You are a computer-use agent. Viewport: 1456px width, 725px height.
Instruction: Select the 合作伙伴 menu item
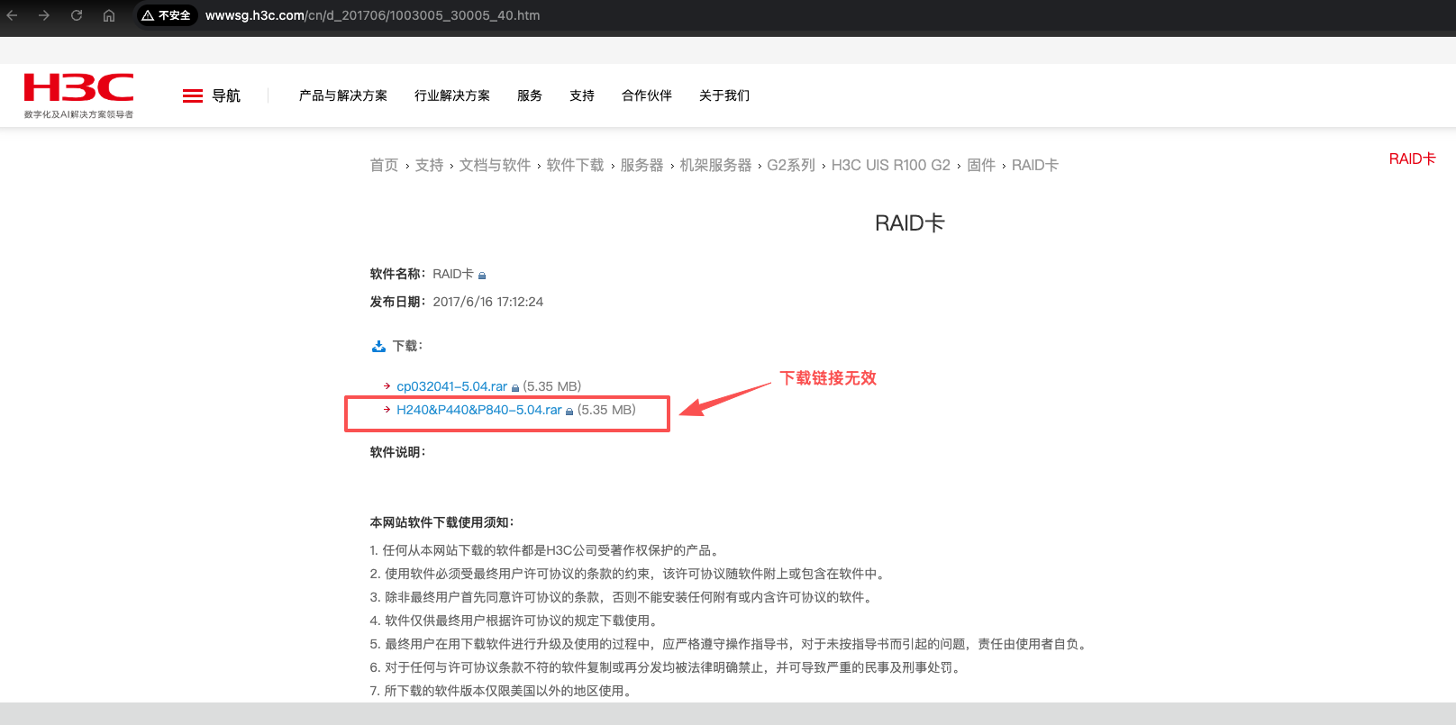pos(646,95)
